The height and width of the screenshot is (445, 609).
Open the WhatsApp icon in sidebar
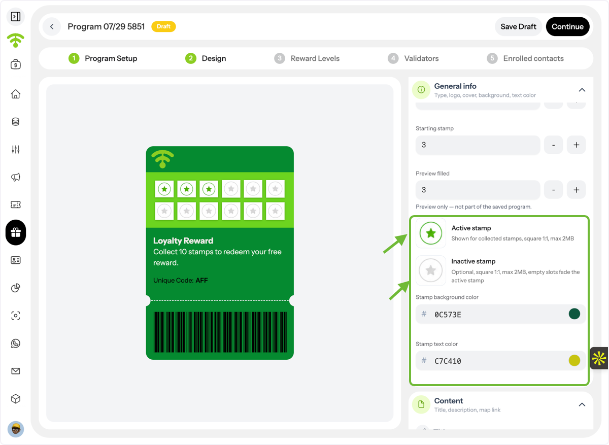click(16, 344)
